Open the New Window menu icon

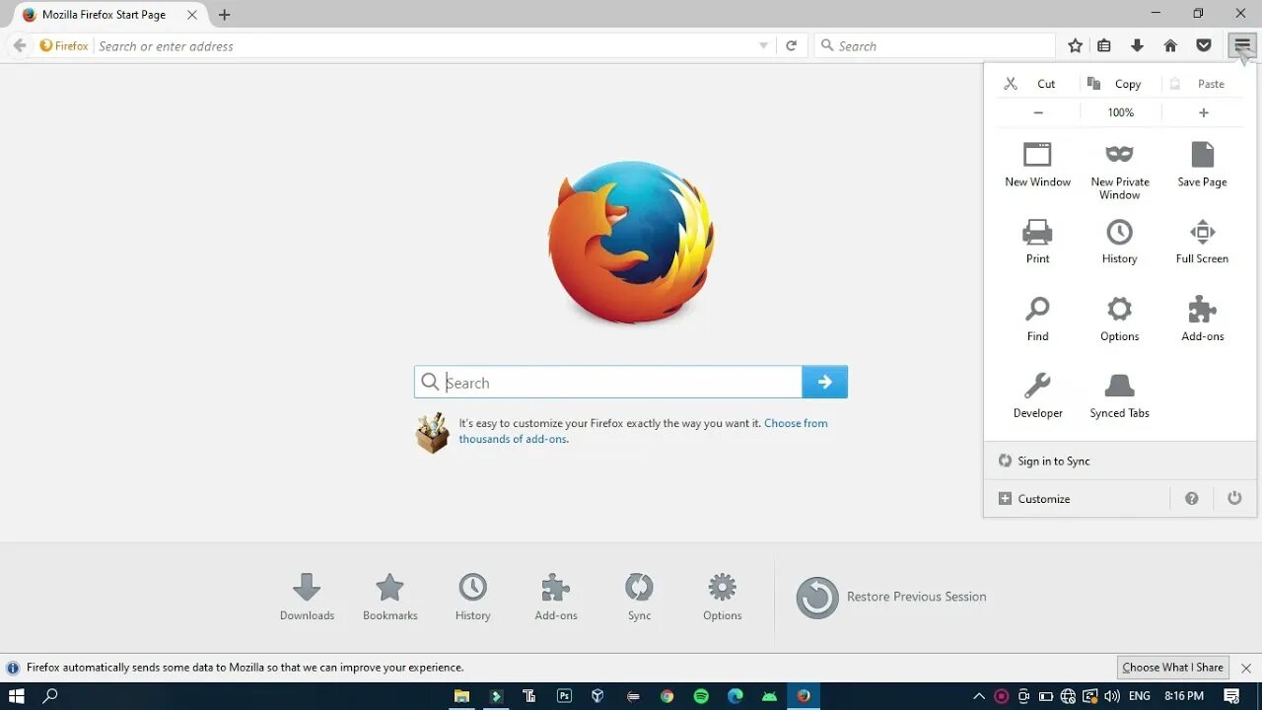coord(1037,164)
